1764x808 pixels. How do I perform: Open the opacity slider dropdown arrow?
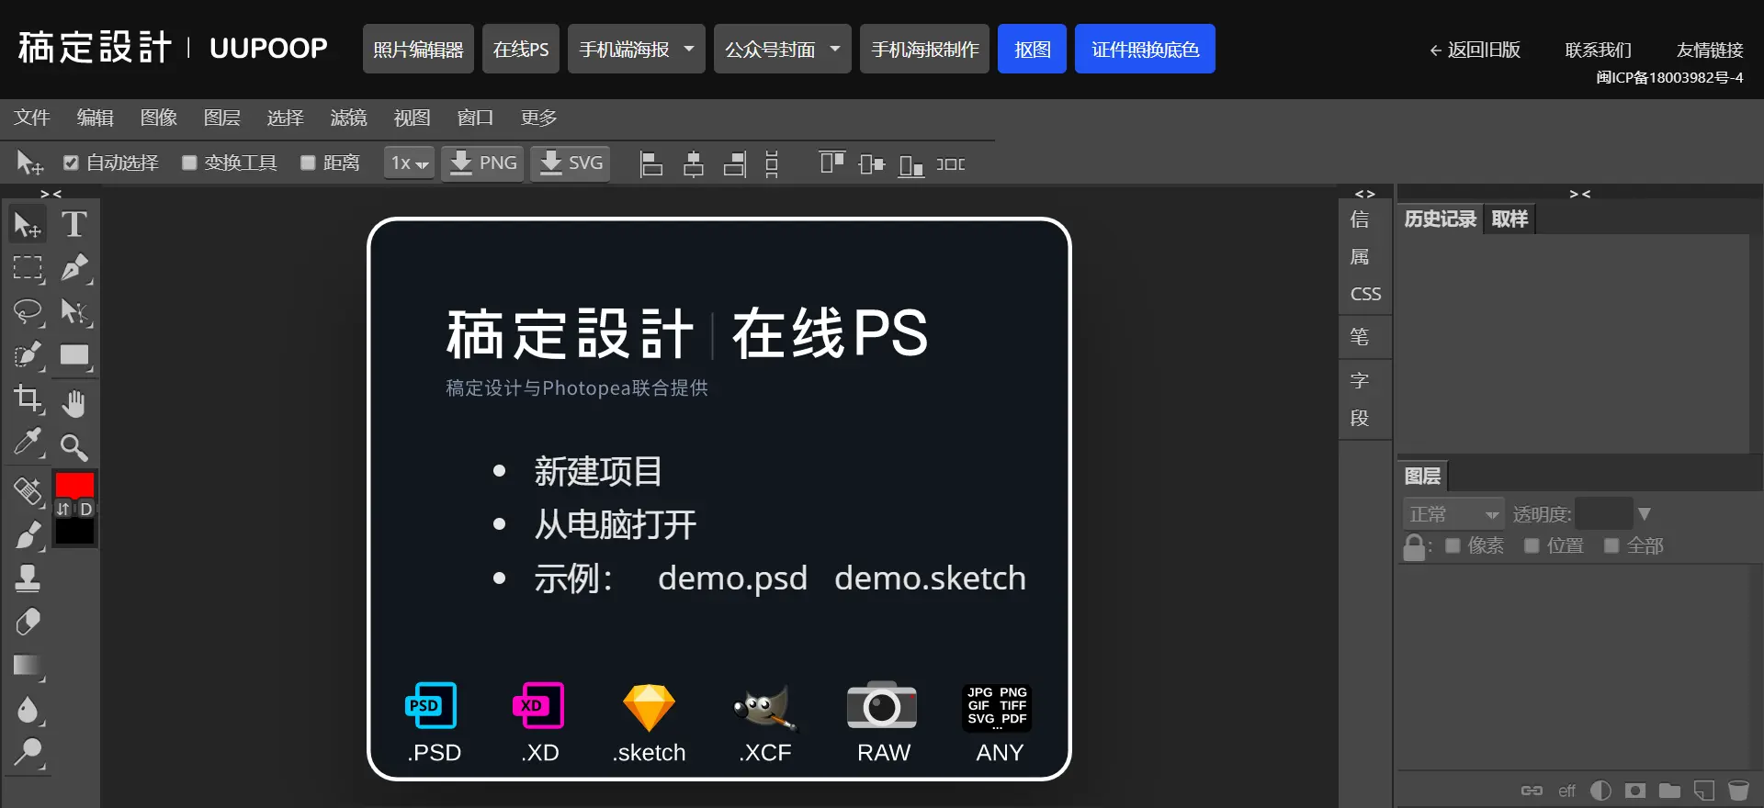pos(1645,514)
